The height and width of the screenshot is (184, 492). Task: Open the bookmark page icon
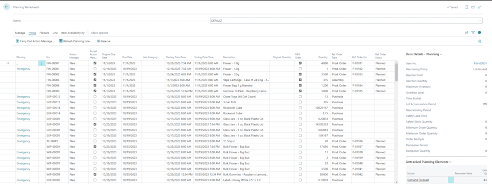pyautogui.click(x=467, y=7)
